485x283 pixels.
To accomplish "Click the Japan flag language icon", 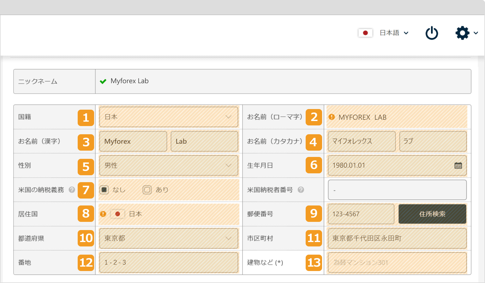I will coord(365,33).
